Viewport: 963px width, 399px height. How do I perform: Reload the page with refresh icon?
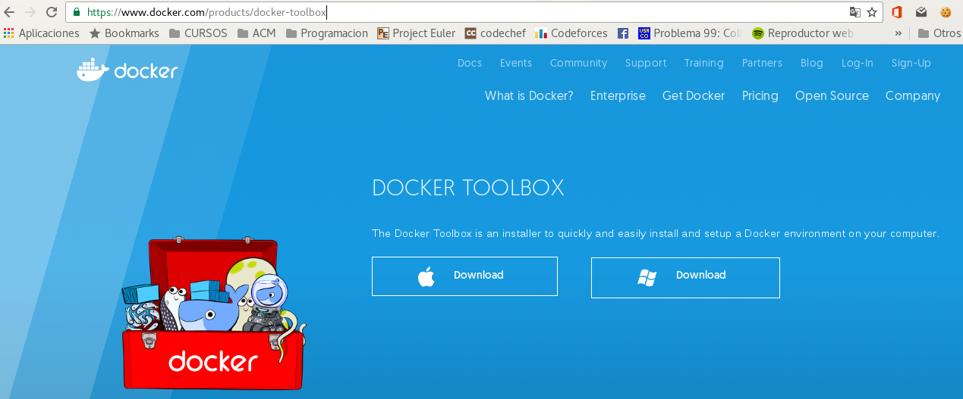pyautogui.click(x=52, y=12)
